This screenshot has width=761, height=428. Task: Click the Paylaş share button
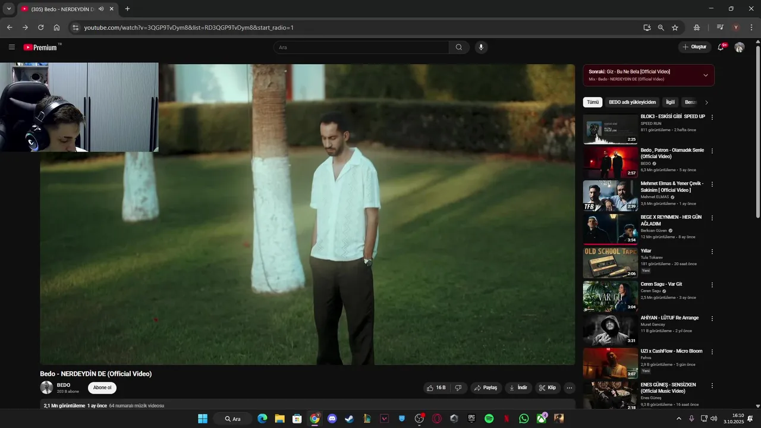click(486, 388)
